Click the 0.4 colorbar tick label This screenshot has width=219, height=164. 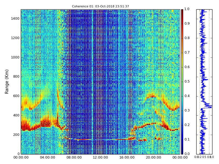(x=187, y=96)
